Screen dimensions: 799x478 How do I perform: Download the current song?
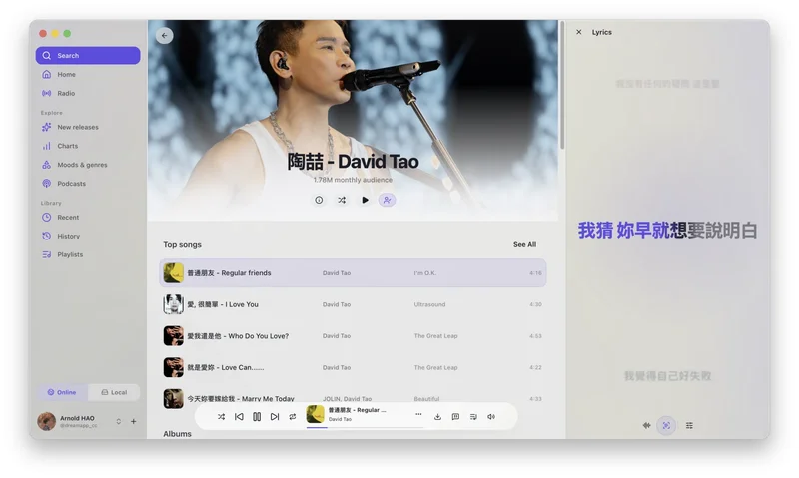437,417
